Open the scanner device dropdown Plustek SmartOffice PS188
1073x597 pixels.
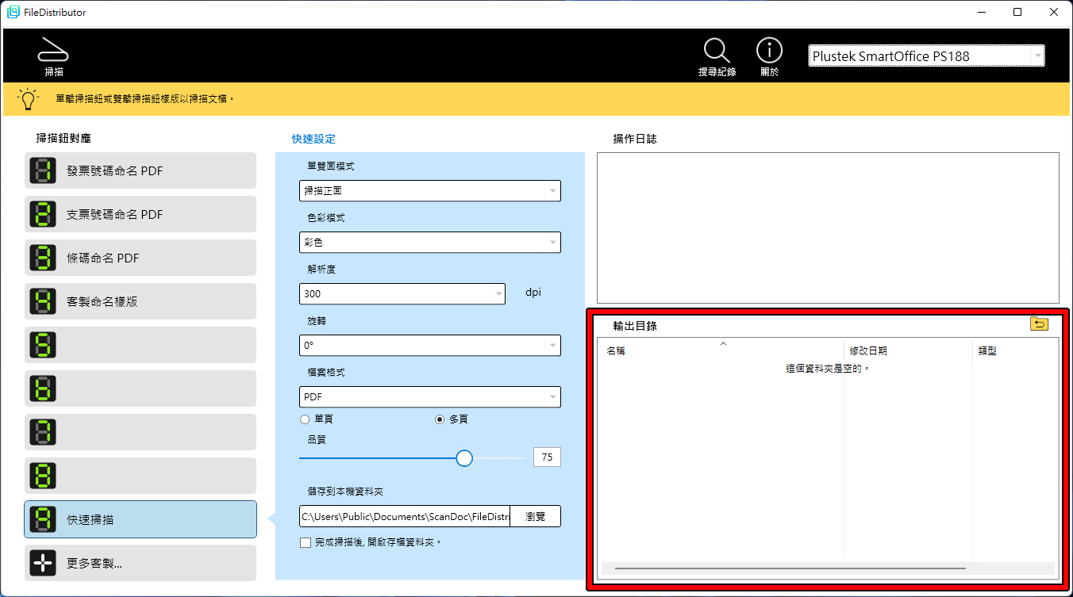(x=926, y=55)
